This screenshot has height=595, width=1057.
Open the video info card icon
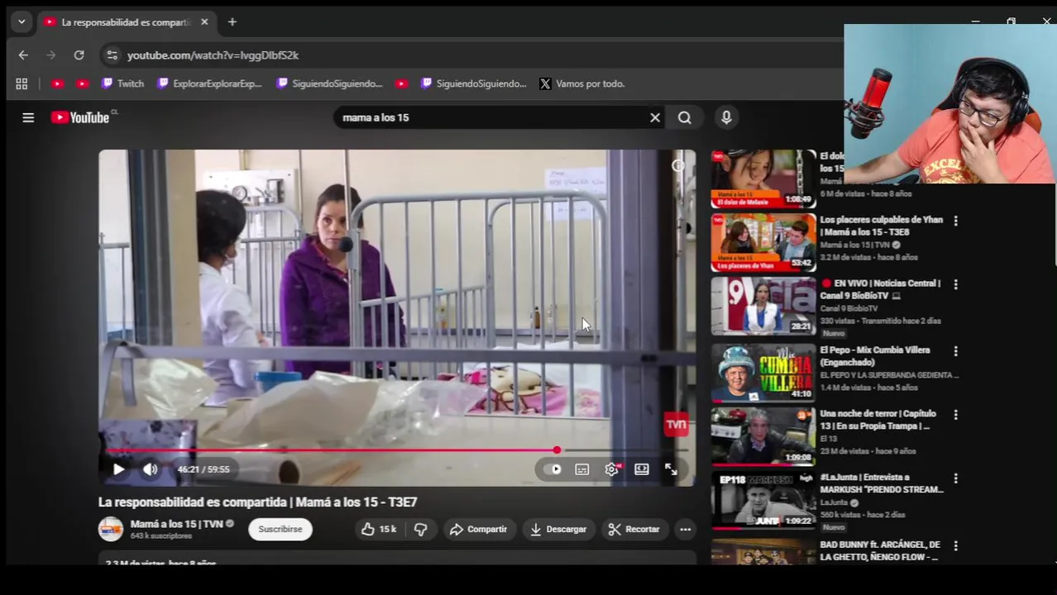678,165
